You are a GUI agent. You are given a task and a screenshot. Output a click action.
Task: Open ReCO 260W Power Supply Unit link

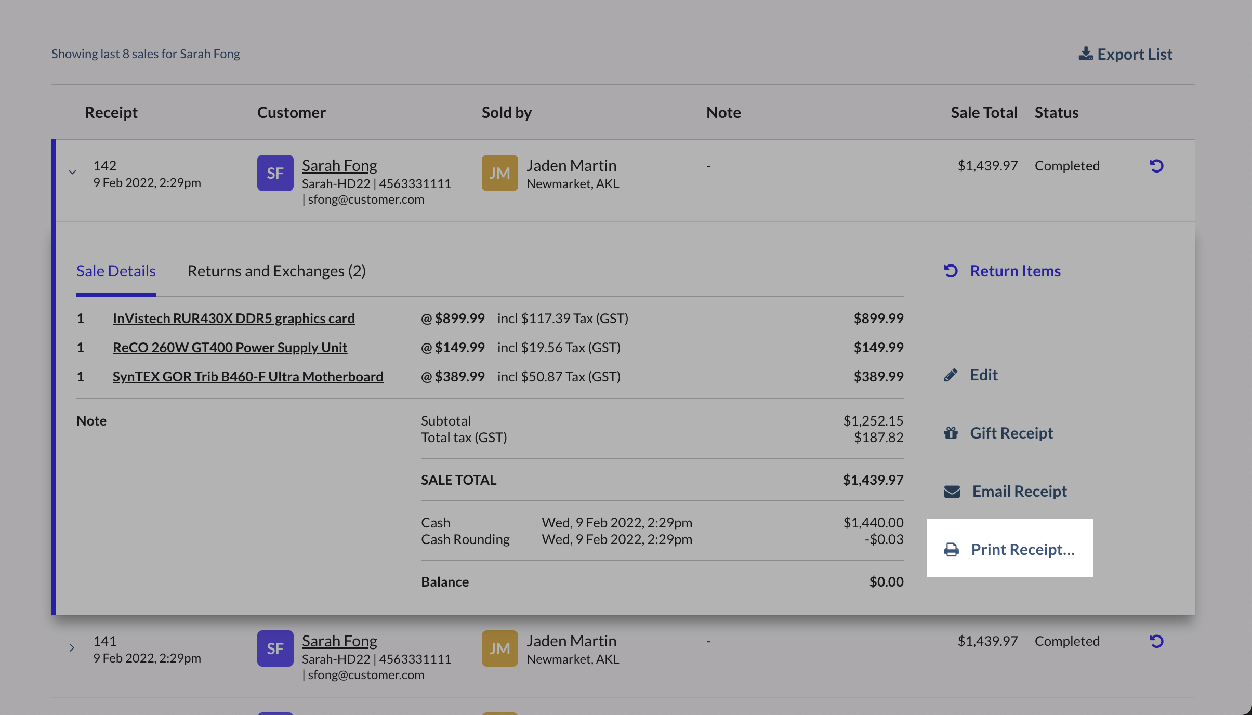(x=230, y=348)
